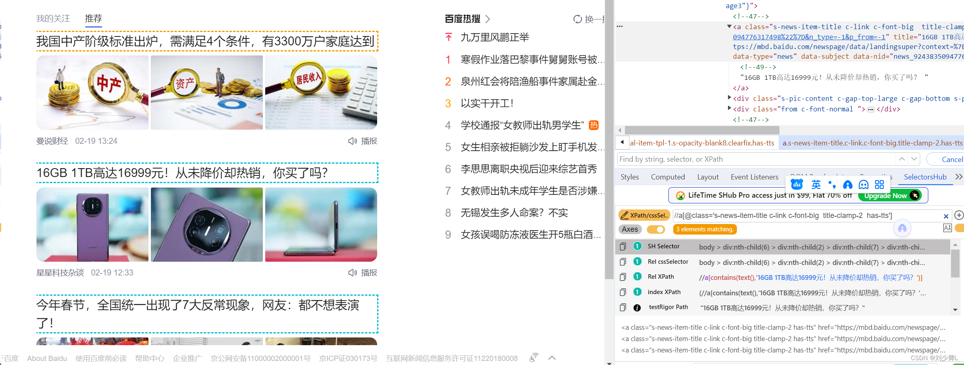Screen dimensions: 964x365
Task: Switch to Event Listeners tab
Action: point(755,177)
